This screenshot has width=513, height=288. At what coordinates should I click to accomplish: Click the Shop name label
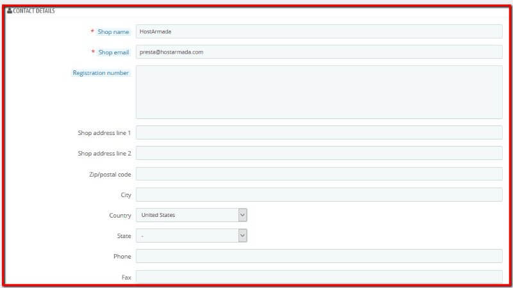[x=114, y=31]
